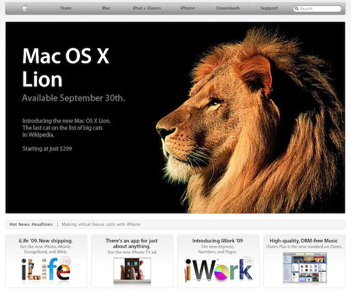This screenshot has height=290, width=351.
Task: Click "iTunes Plus is the new standard" text
Action: click(x=304, y=247)
